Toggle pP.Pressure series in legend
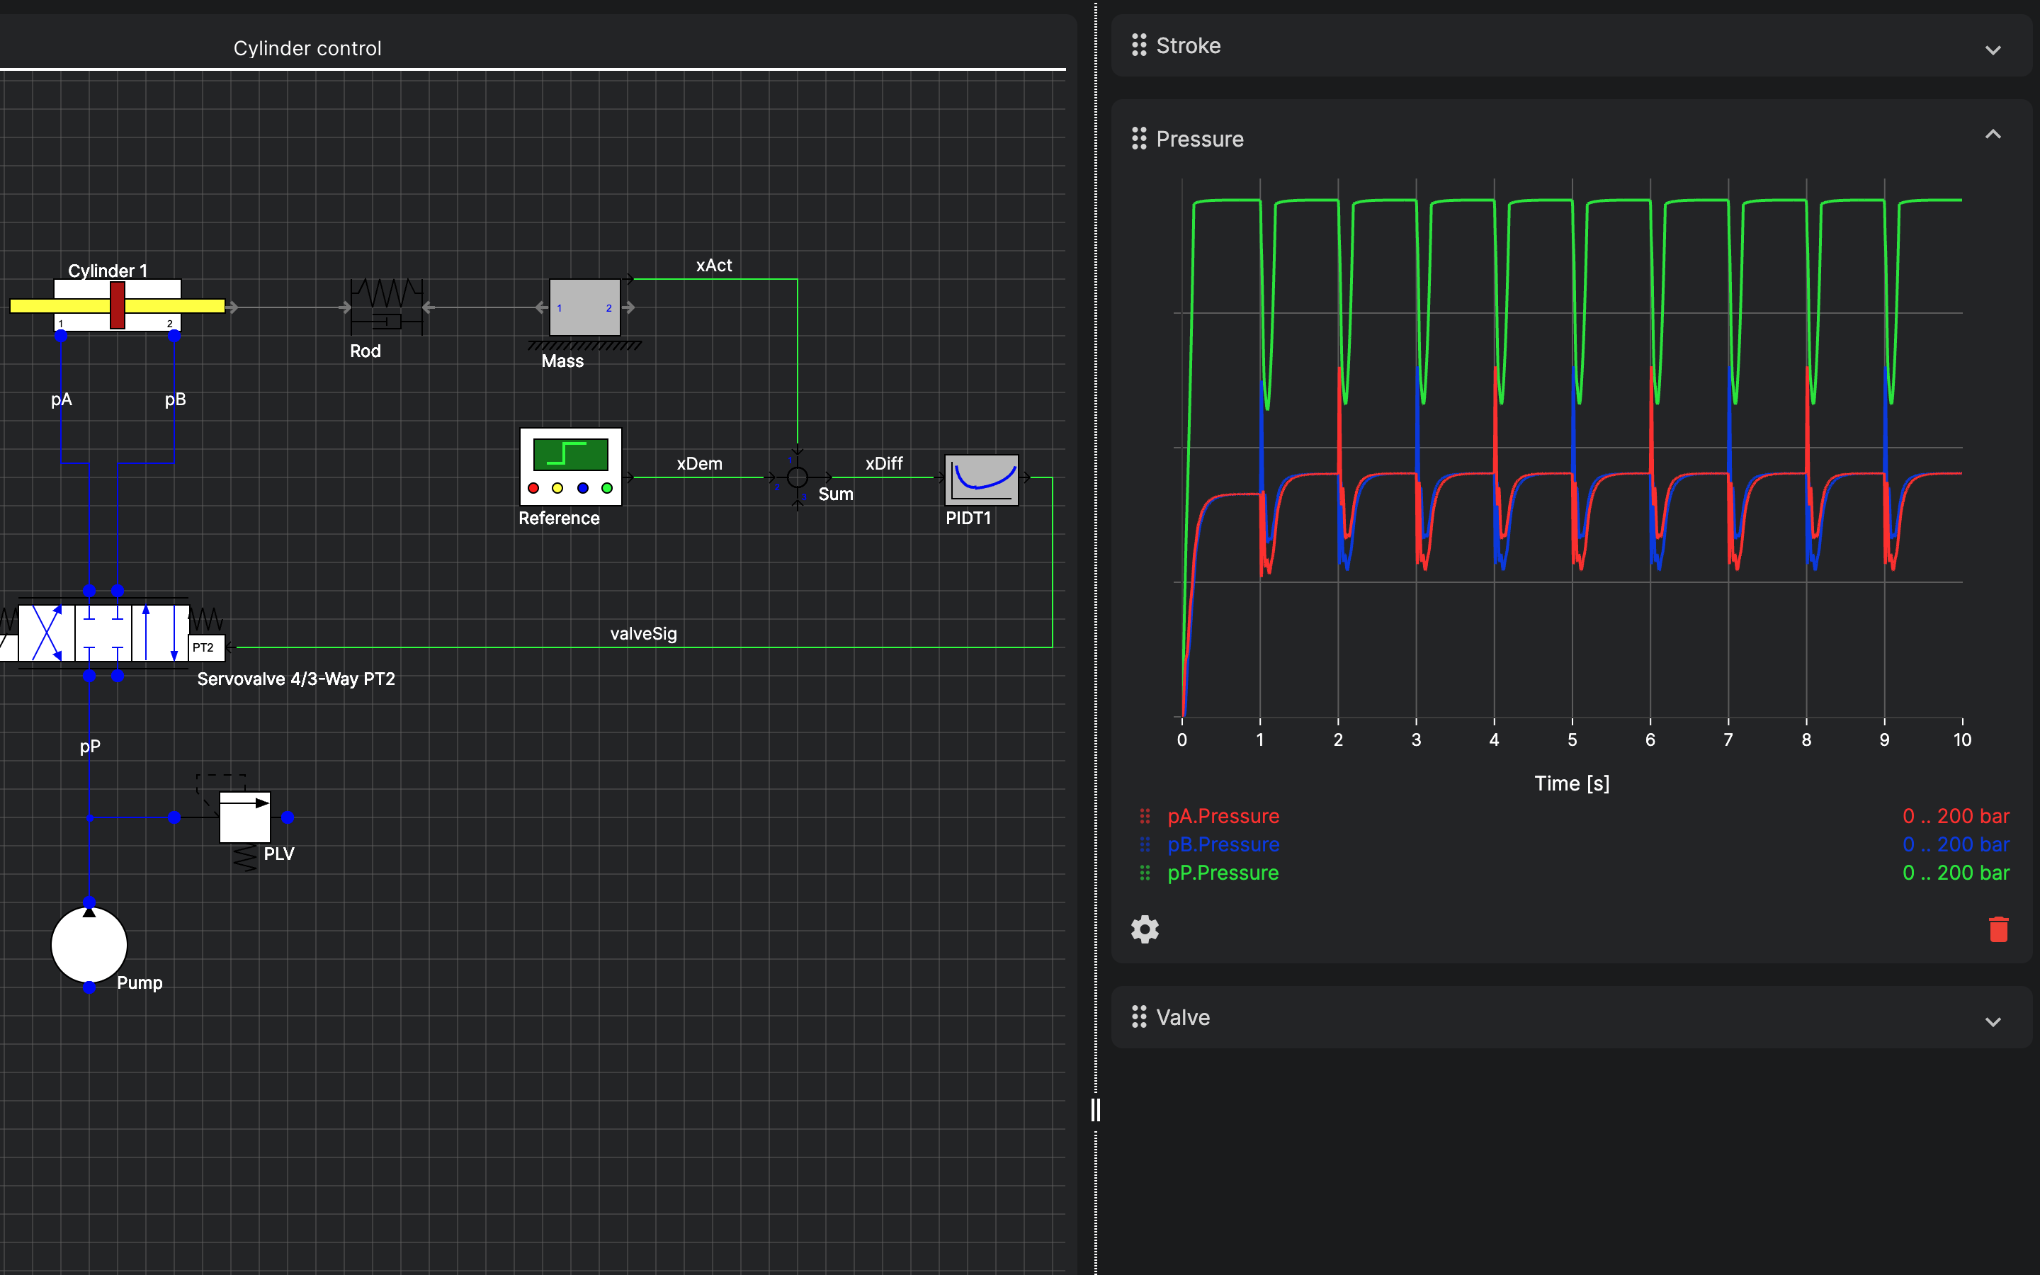The height and width of the screenshot is (1275, 2040). [x=1223, y=873]
